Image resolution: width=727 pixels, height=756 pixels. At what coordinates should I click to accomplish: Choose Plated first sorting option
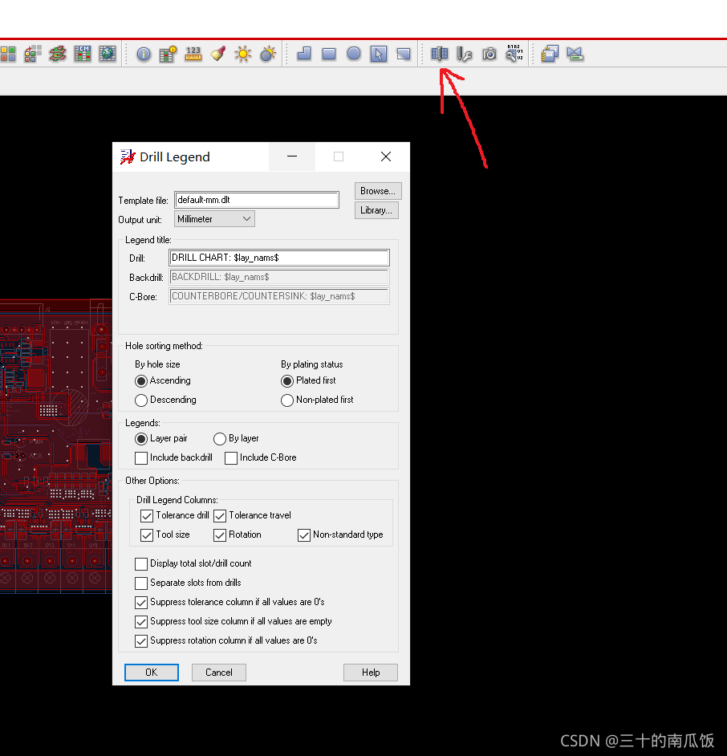pos(286,381)
